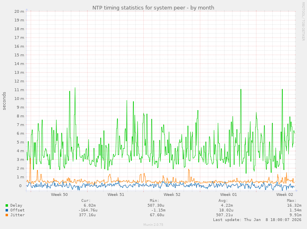Click the '5 m' y-axis tick label
The width and height of the screenshot is (307, 229).
coord(20,142)
